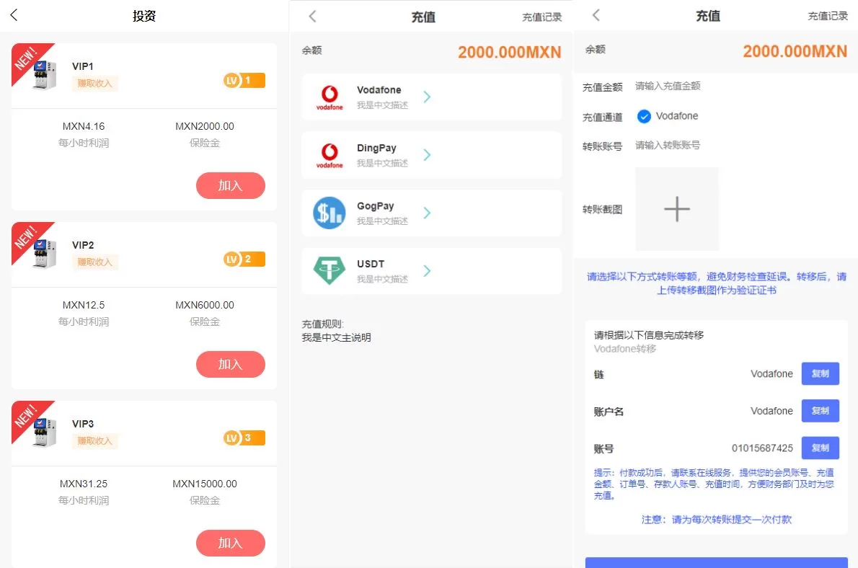Click the MXN6000.00 deposit value
This screenshot has height=568, width=858.
click(x=205, y=305)
